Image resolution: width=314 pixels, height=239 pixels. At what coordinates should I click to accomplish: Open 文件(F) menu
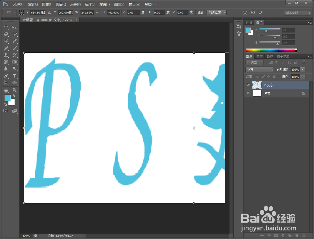(x=18, y=4)
